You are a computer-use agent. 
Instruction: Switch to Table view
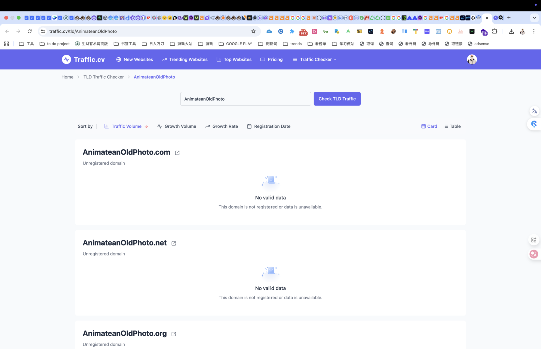[452, 126]
